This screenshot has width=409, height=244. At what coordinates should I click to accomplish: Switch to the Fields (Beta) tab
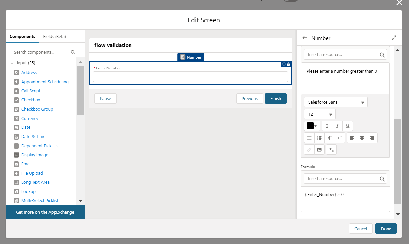point(54,36)
